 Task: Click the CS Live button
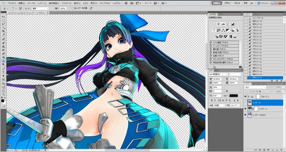(263, 3)
